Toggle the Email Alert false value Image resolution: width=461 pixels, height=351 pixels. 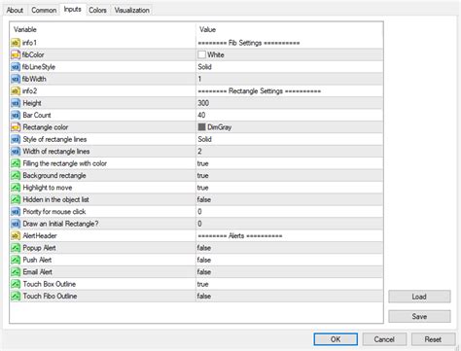290,272
